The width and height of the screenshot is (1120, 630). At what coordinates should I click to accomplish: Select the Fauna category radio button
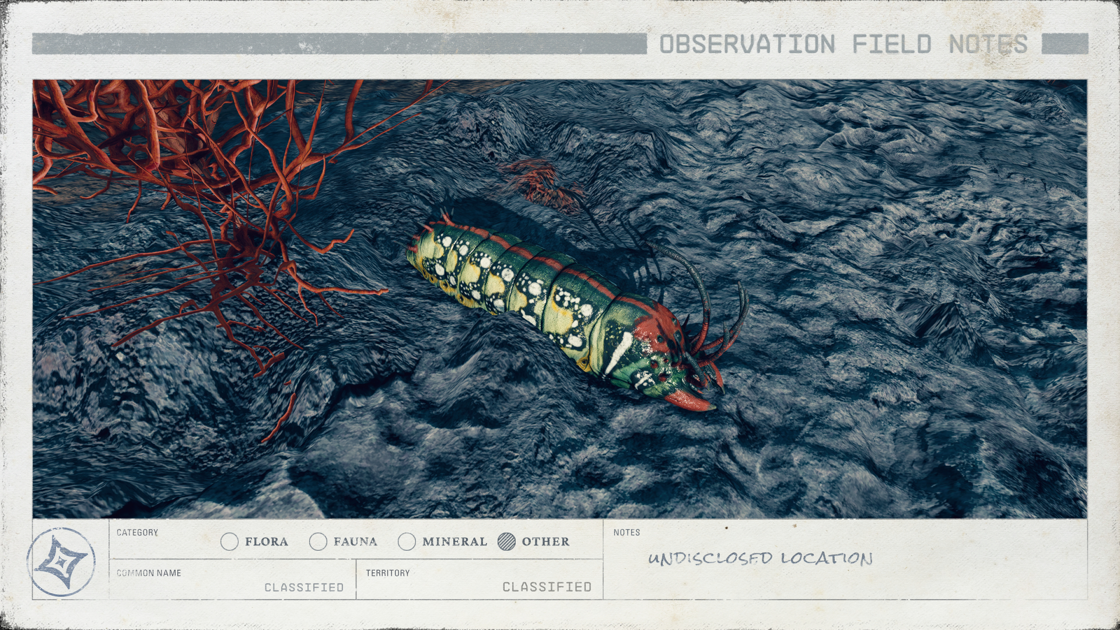[318, 542]
